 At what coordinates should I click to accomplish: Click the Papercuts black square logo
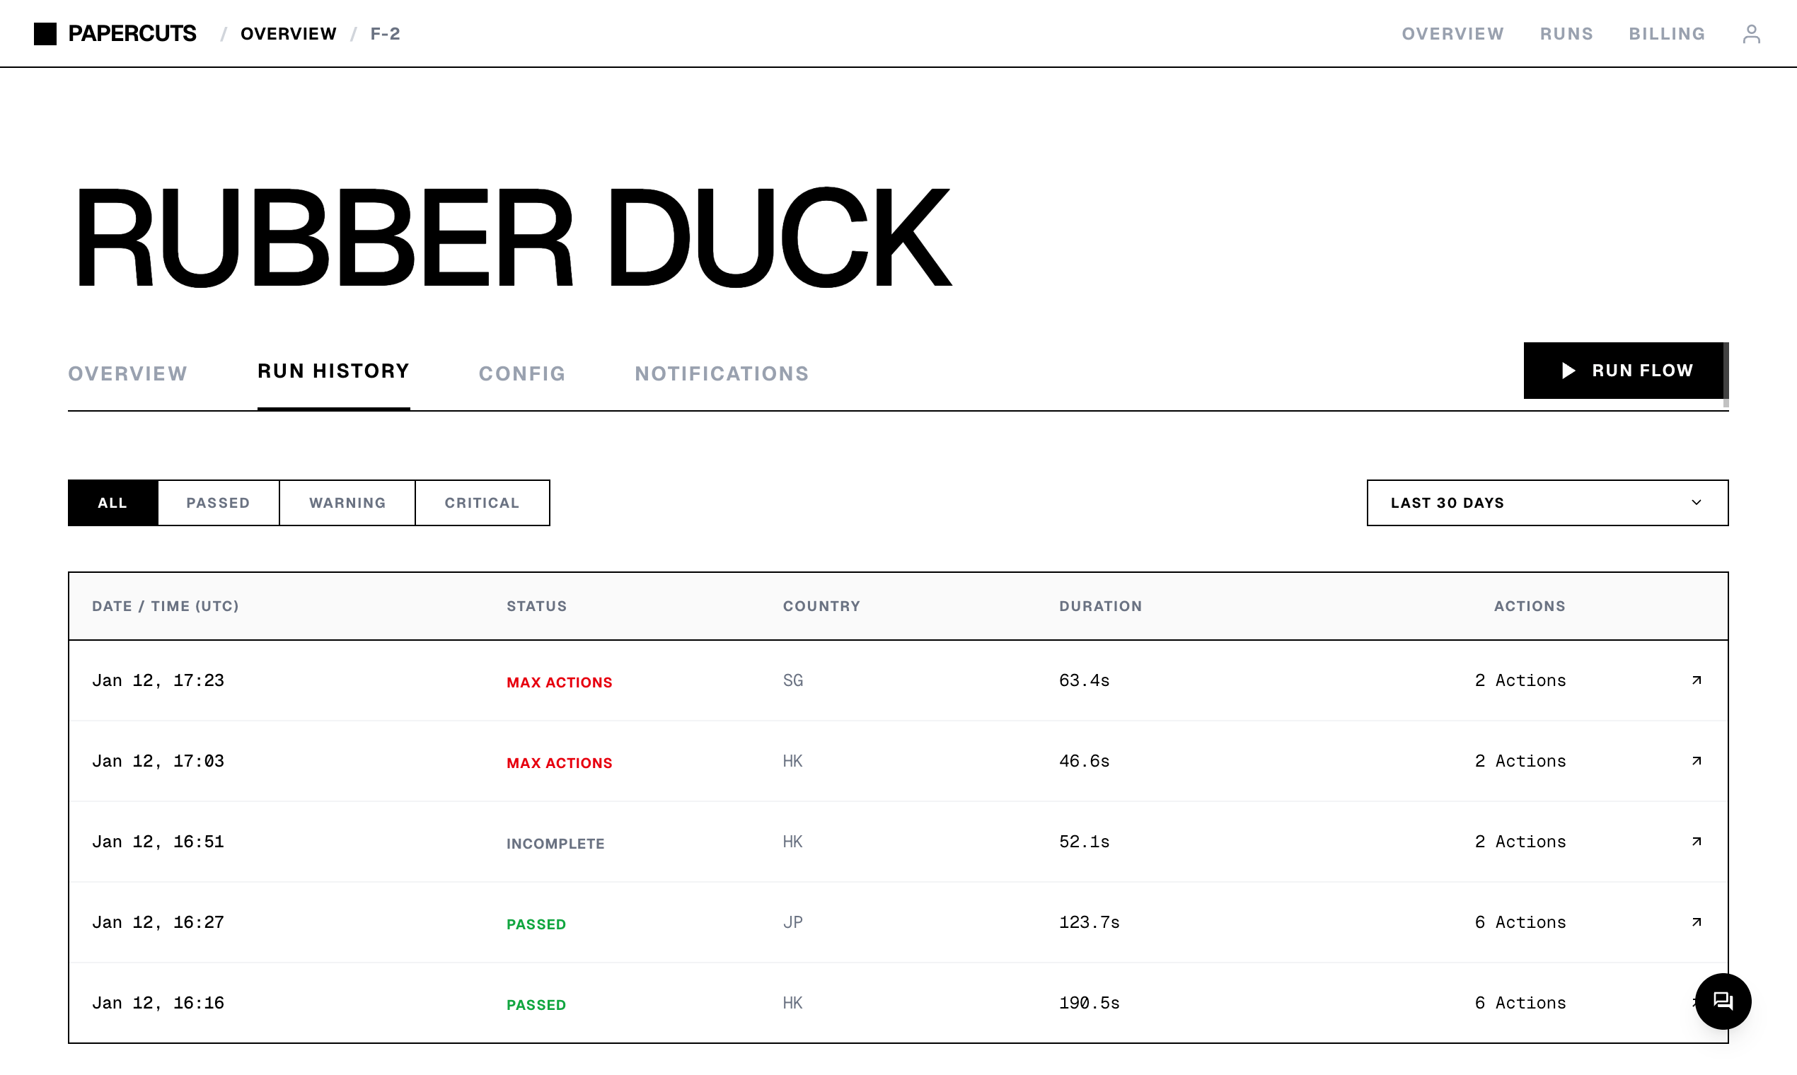(x=45, y=34)
